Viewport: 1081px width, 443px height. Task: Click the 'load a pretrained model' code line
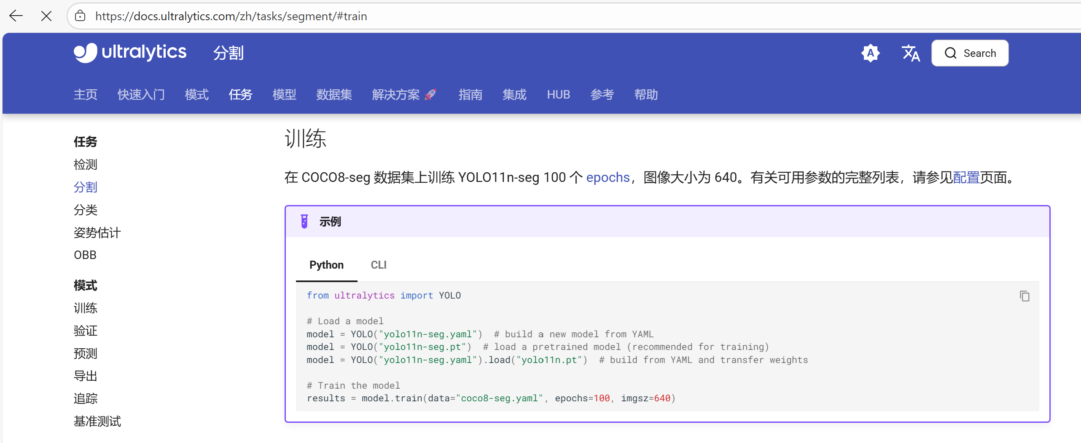[x=538, y=347]
